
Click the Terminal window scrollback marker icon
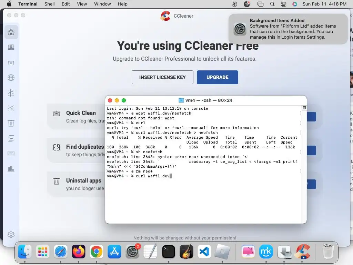(304, 108)
